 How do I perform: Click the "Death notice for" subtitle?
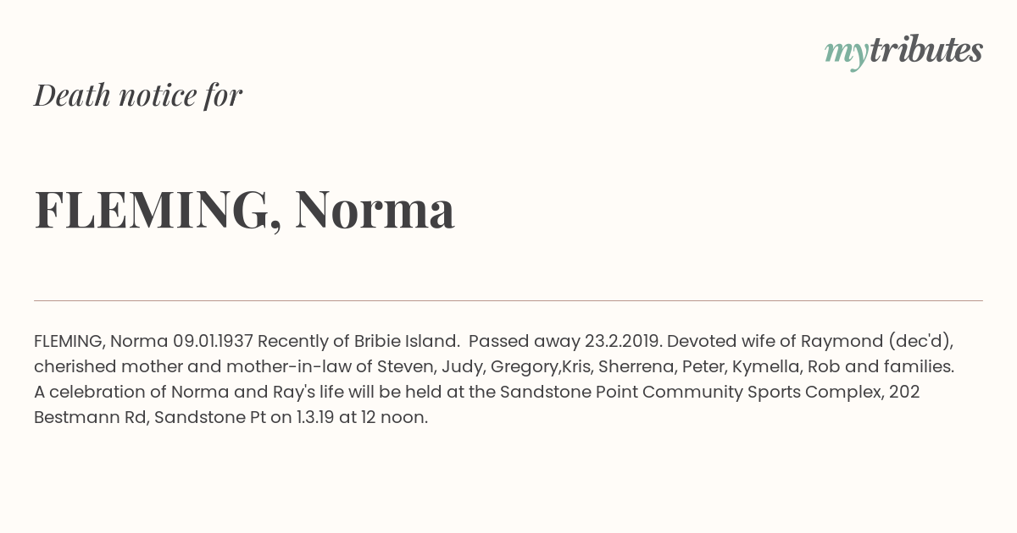(138, 95)
